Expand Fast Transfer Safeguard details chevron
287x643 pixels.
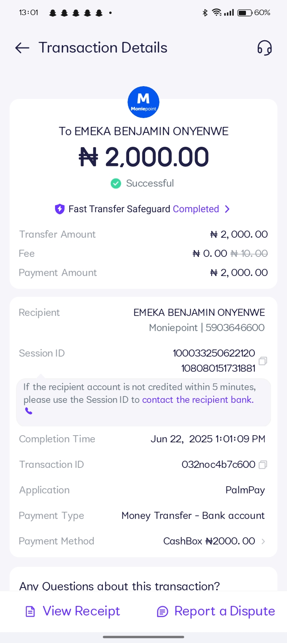coord(227,209)
